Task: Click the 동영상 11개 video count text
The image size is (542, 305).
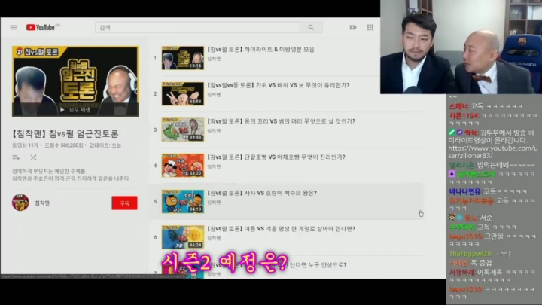Action: tap(26, 145)
